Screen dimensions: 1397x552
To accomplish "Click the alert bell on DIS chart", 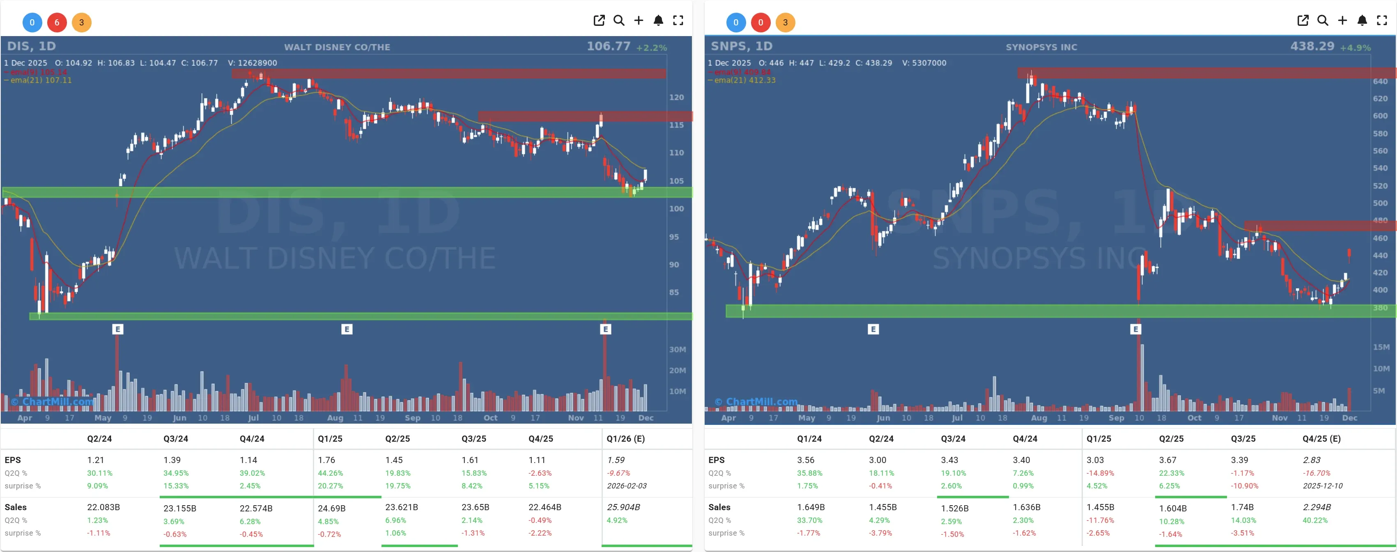I will (x=658, y=21).
